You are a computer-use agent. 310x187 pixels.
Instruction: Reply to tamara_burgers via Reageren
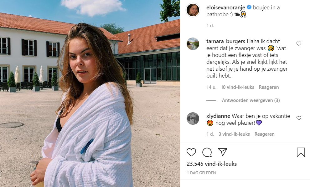[x=269, y=87]
